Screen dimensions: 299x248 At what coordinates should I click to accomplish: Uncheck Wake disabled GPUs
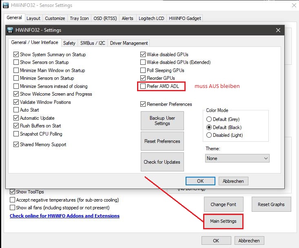(143, 55)
